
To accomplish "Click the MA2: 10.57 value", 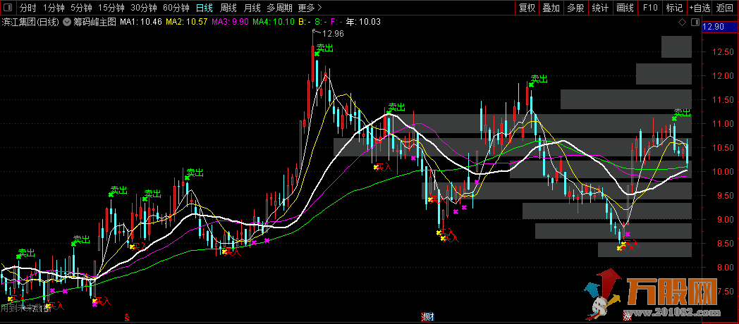I will tap(187, 22).
